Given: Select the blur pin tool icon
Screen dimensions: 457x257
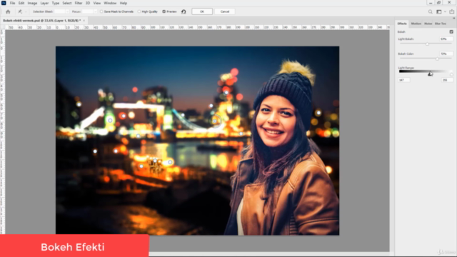Looking at the screenshot, I should [x=20, y=11].
